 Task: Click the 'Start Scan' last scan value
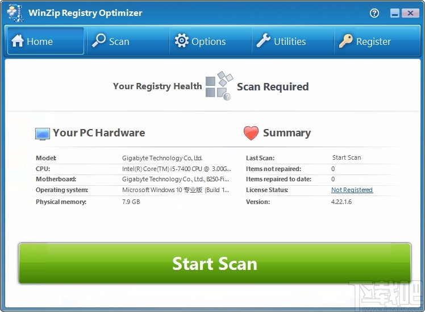[347, 157]
